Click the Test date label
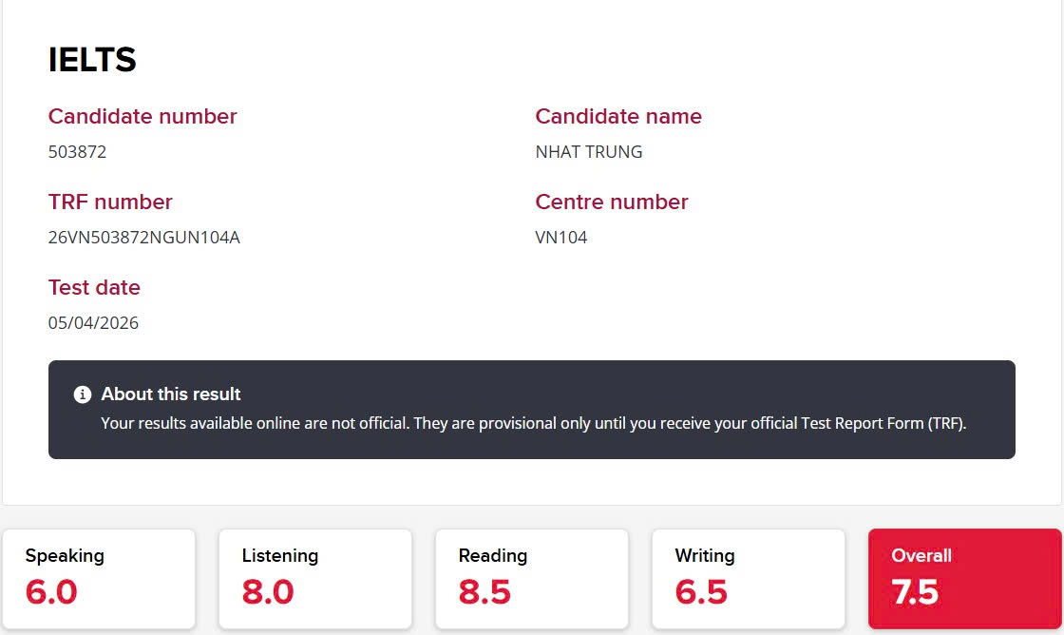The height and width of the screenshot is (635, 1064). point(94,288)
